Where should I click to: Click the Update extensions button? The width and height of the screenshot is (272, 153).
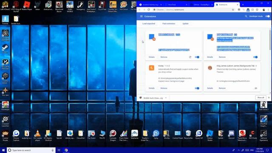coord(185,24)
